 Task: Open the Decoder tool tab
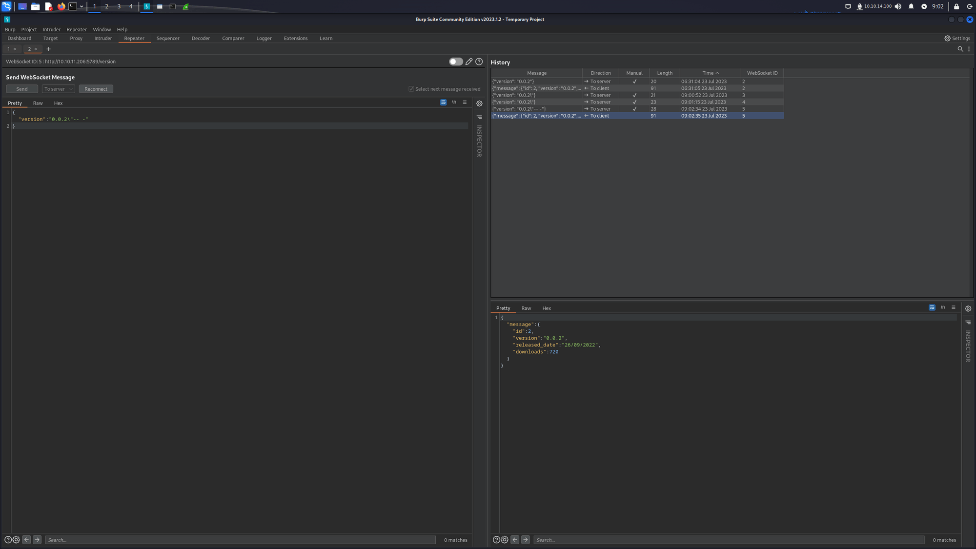201,38
